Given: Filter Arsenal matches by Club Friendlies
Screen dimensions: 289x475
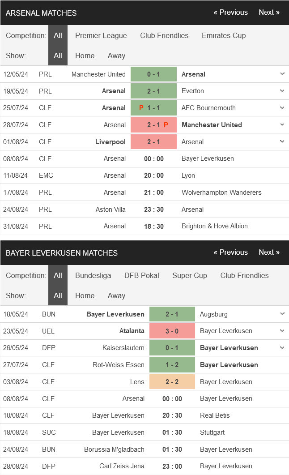Looking at the screenshot, I should tap(164, 35).
